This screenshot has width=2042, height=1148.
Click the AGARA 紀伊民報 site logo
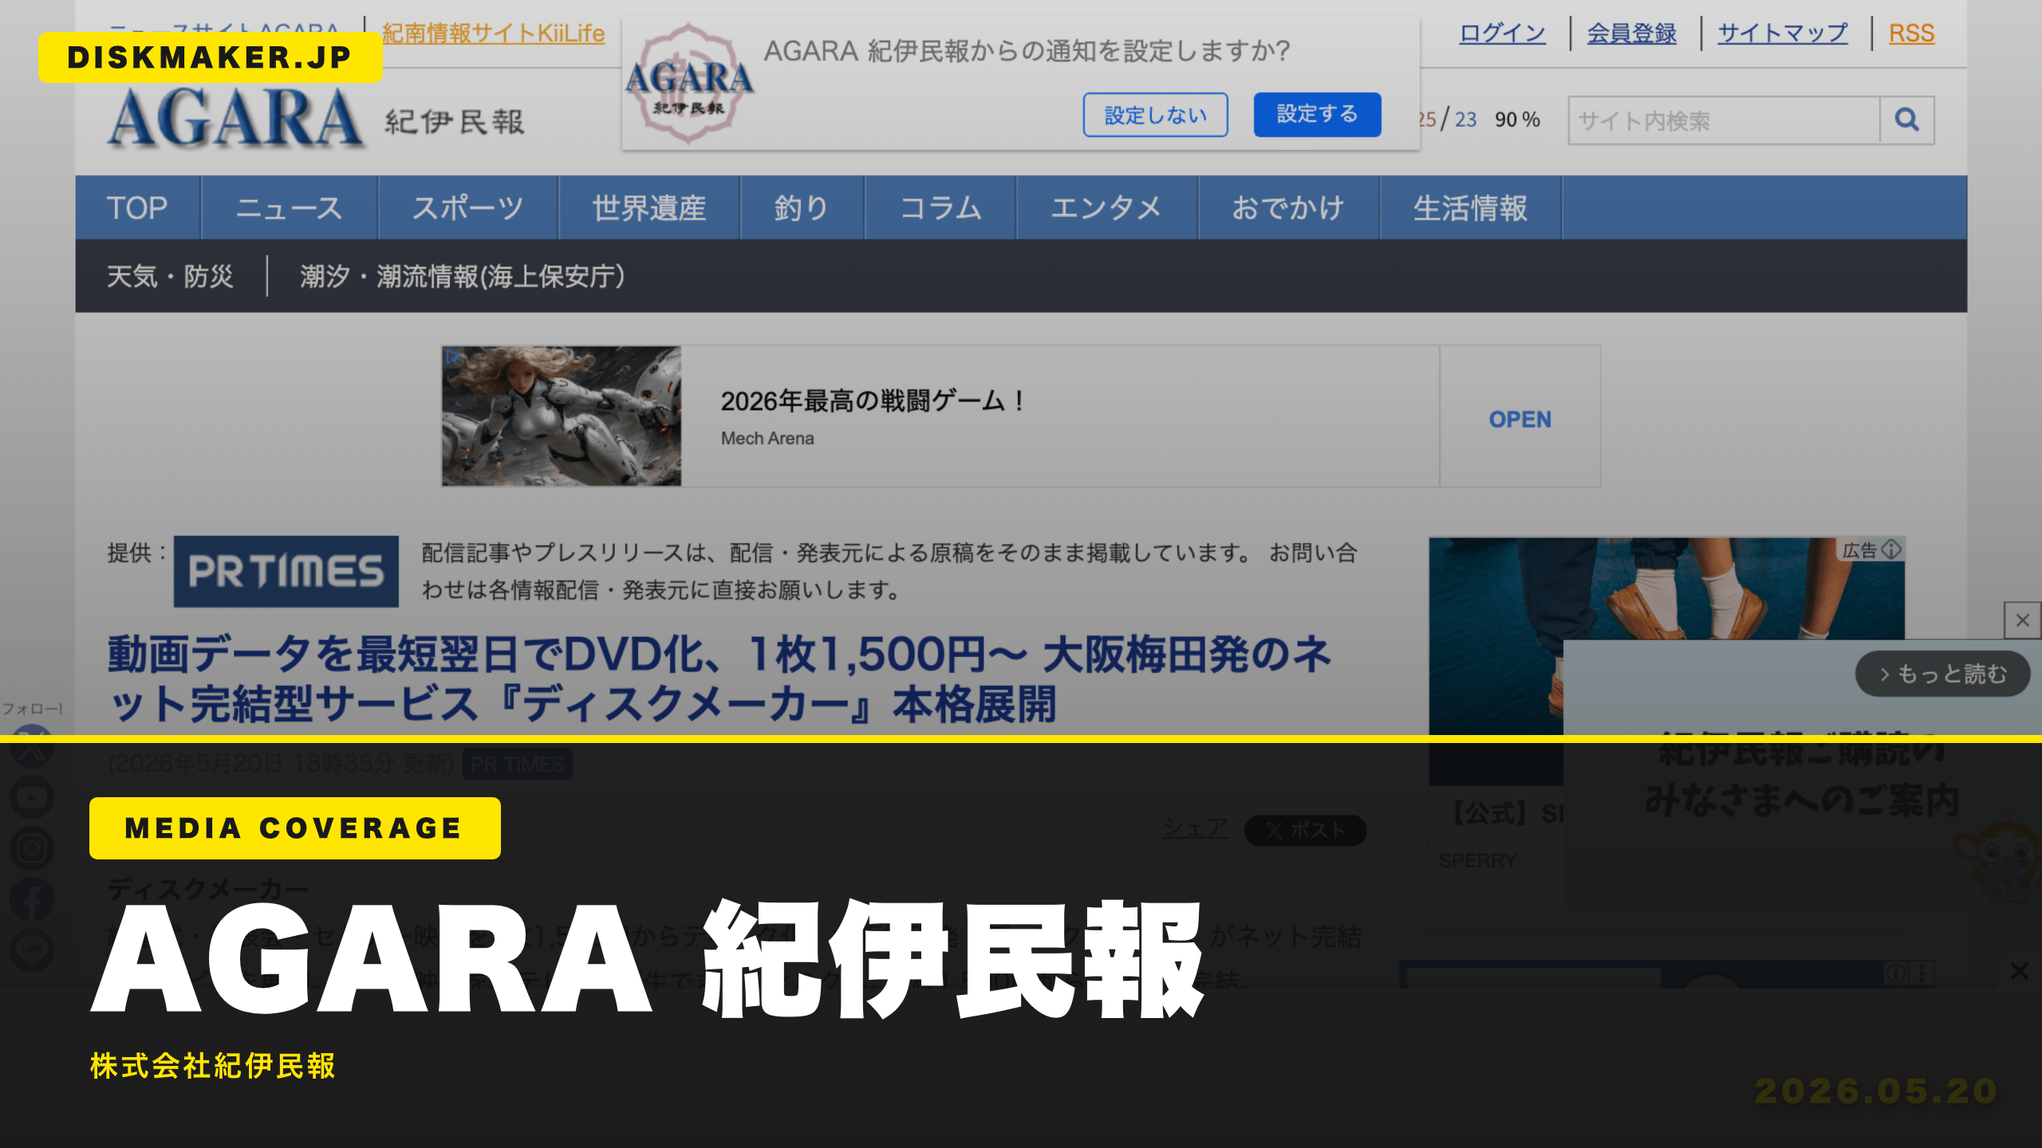[316, 120]
